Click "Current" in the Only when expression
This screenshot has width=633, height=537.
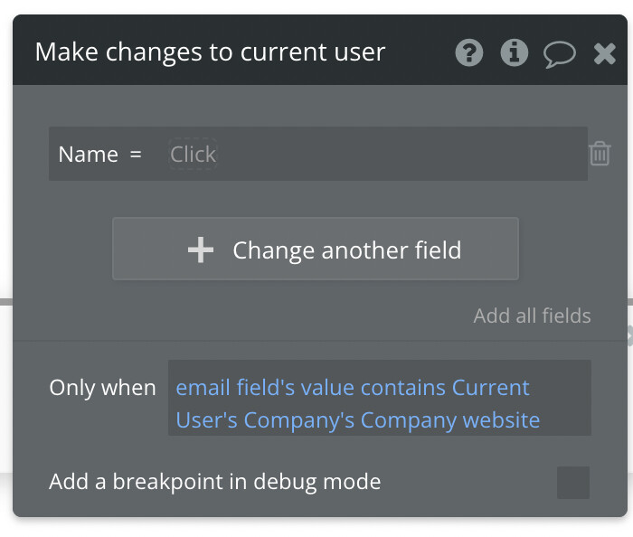click(x=491, y=388)
